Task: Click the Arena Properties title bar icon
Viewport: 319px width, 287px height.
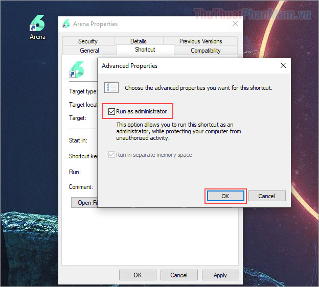Action: [x=66, y=24]
